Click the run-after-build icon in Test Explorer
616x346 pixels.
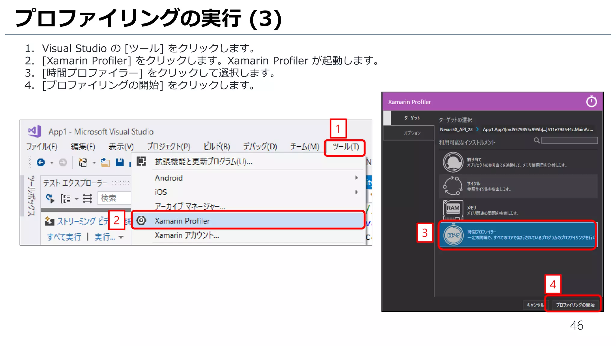click(x=50, y=198)
